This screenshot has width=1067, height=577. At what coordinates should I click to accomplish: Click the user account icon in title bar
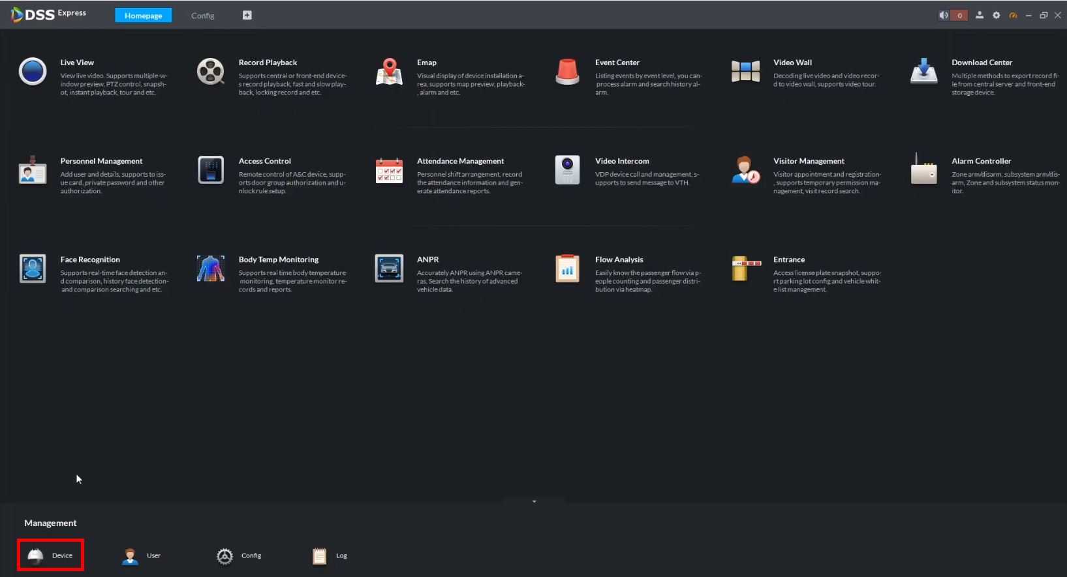coord(980,15)
